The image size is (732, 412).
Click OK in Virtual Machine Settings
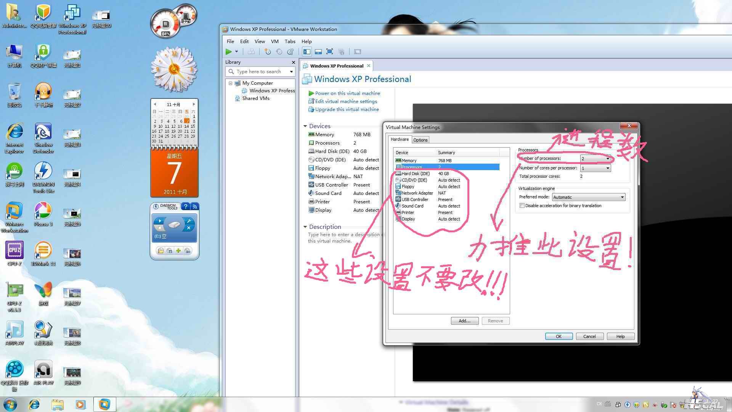click(x=559, y=336)
